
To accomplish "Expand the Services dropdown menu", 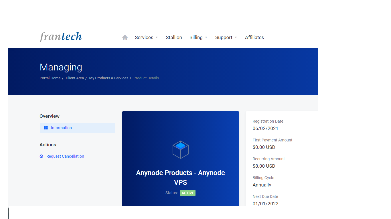I will click(x=146, y=37).
